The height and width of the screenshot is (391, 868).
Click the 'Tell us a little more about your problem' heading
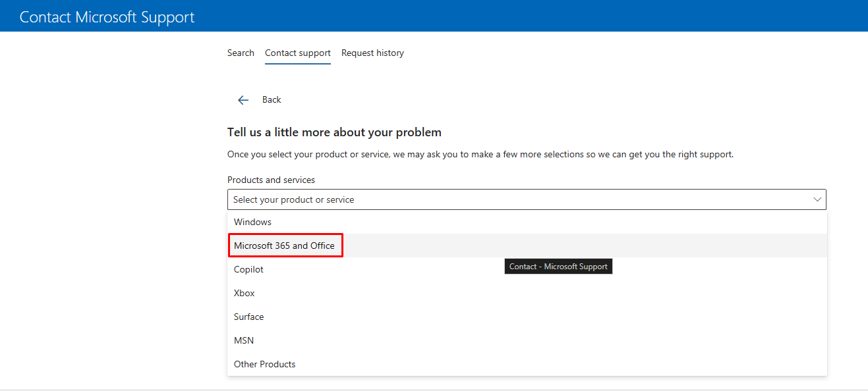[334, 132]
